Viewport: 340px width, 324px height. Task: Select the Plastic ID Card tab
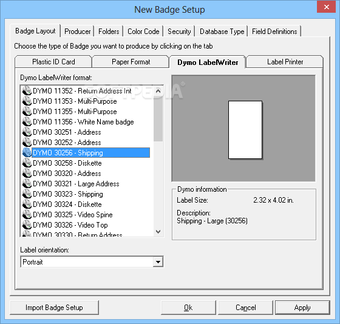pos(53,62)
